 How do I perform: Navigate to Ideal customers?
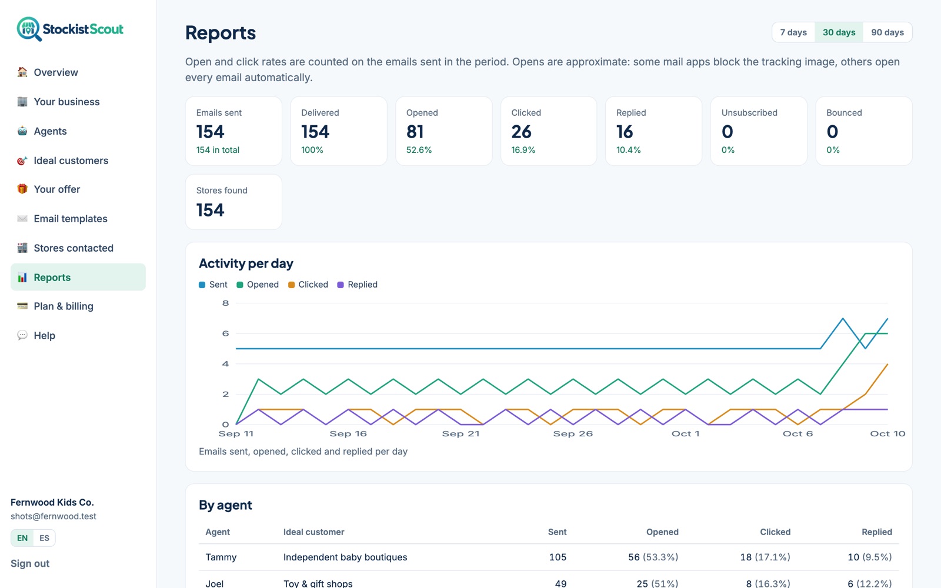pos(78,161)
